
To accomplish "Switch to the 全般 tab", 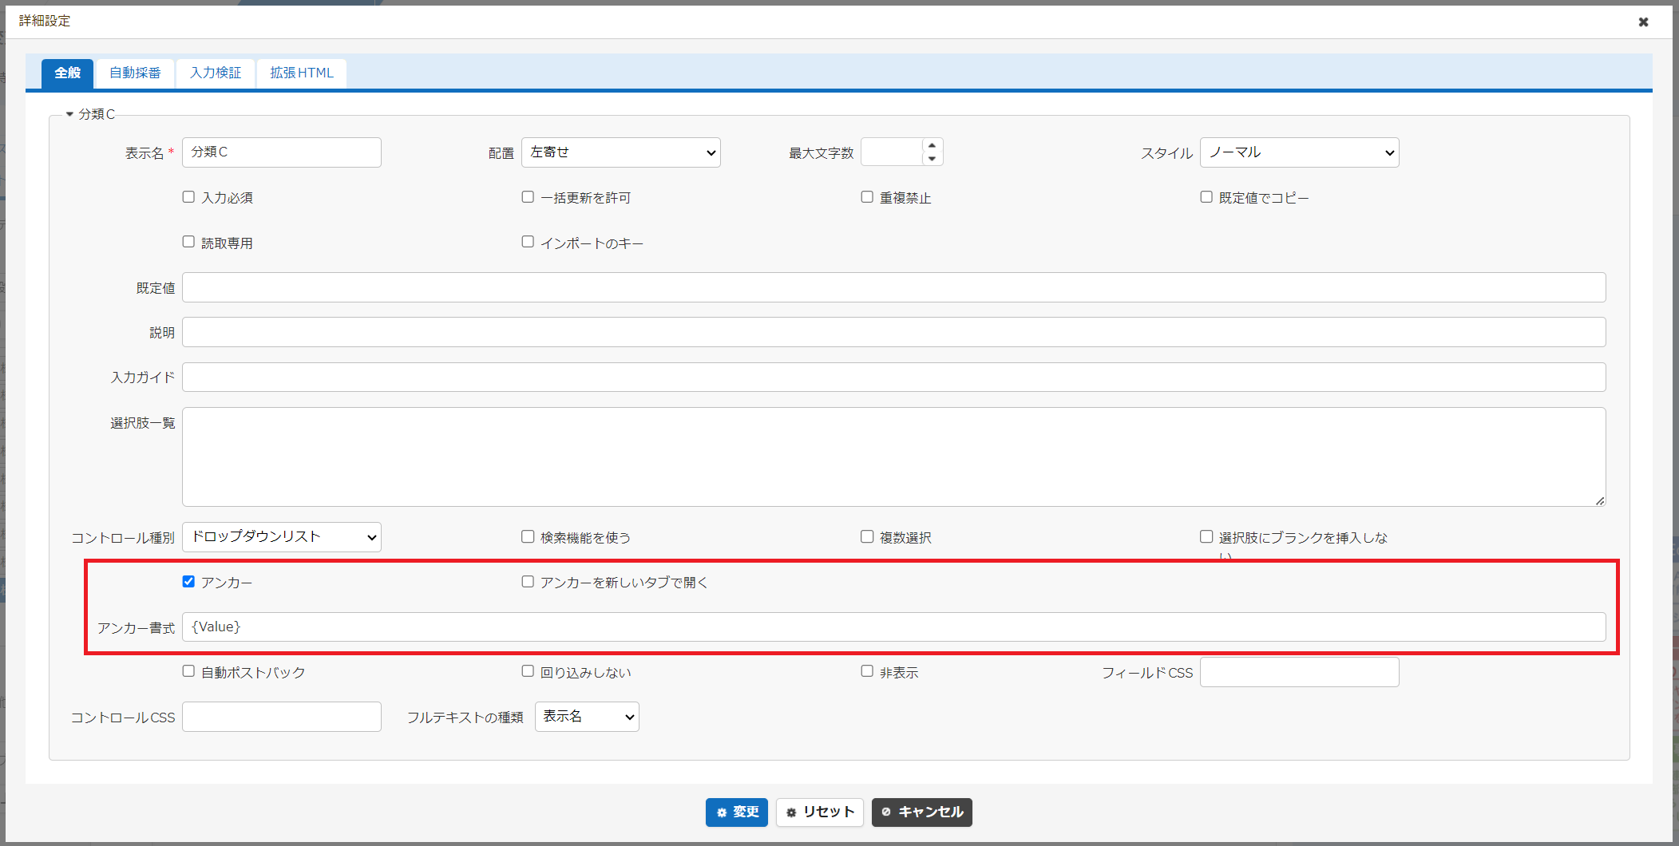I will (67, 73).
